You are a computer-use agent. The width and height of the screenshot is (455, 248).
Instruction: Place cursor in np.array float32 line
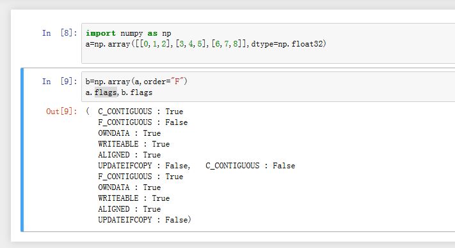pyautogui.click(x=205, y=44)
